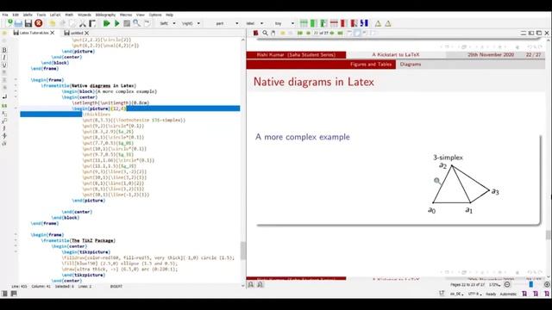Click the 172% zoom value in status bar
Screen dimensions: 552x310
point(494,284)
